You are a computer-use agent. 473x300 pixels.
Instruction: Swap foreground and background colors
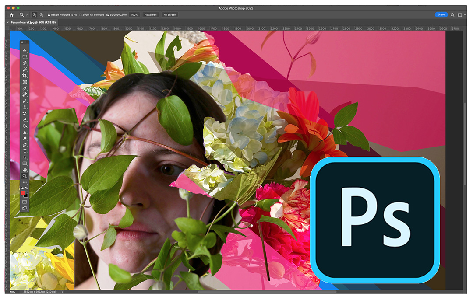(27, 188)
